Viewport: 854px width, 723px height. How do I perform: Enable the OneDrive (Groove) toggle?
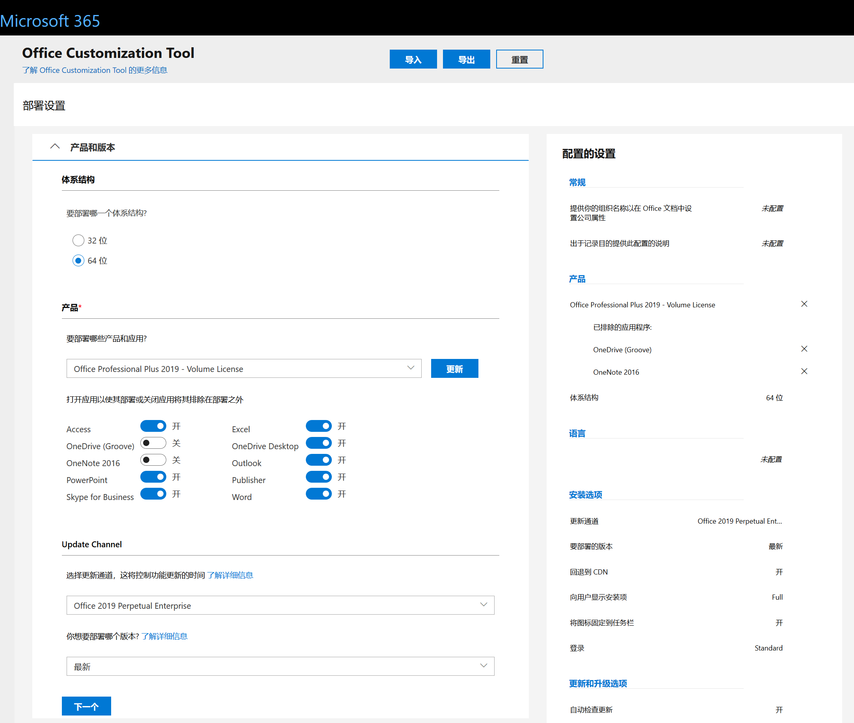tap(153, 443)
